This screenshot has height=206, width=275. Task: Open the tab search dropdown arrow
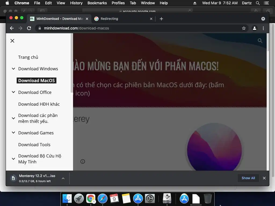click(x=263, y=19)
